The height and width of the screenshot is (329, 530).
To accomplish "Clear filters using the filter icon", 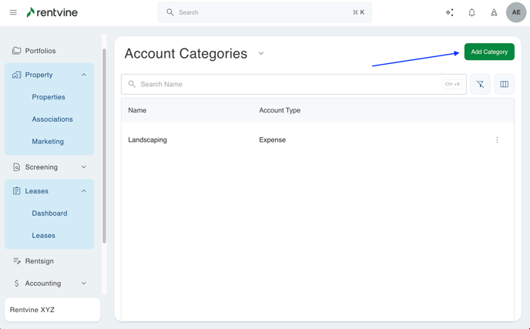I will 480,84.
